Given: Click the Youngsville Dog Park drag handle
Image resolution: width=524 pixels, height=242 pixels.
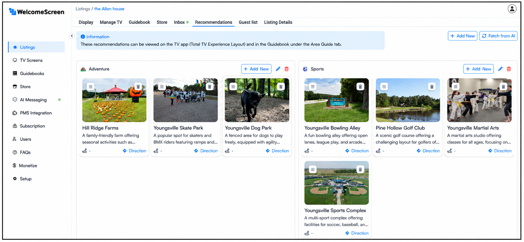Looking at the screenshot, I should pyautogui.click(x=233, y=86).
